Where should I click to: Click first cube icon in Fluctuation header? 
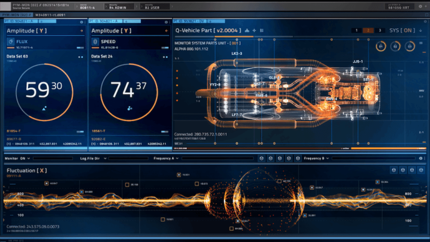(x=394, y=170)
